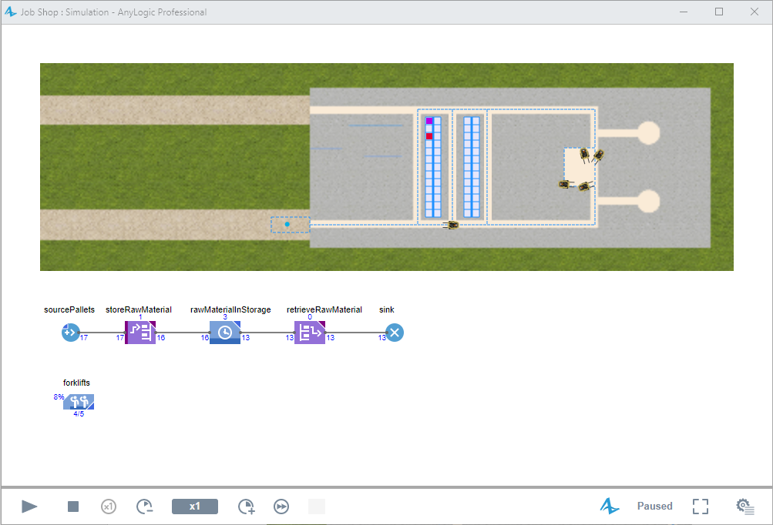Stop the simulation with the stop button

73,507
